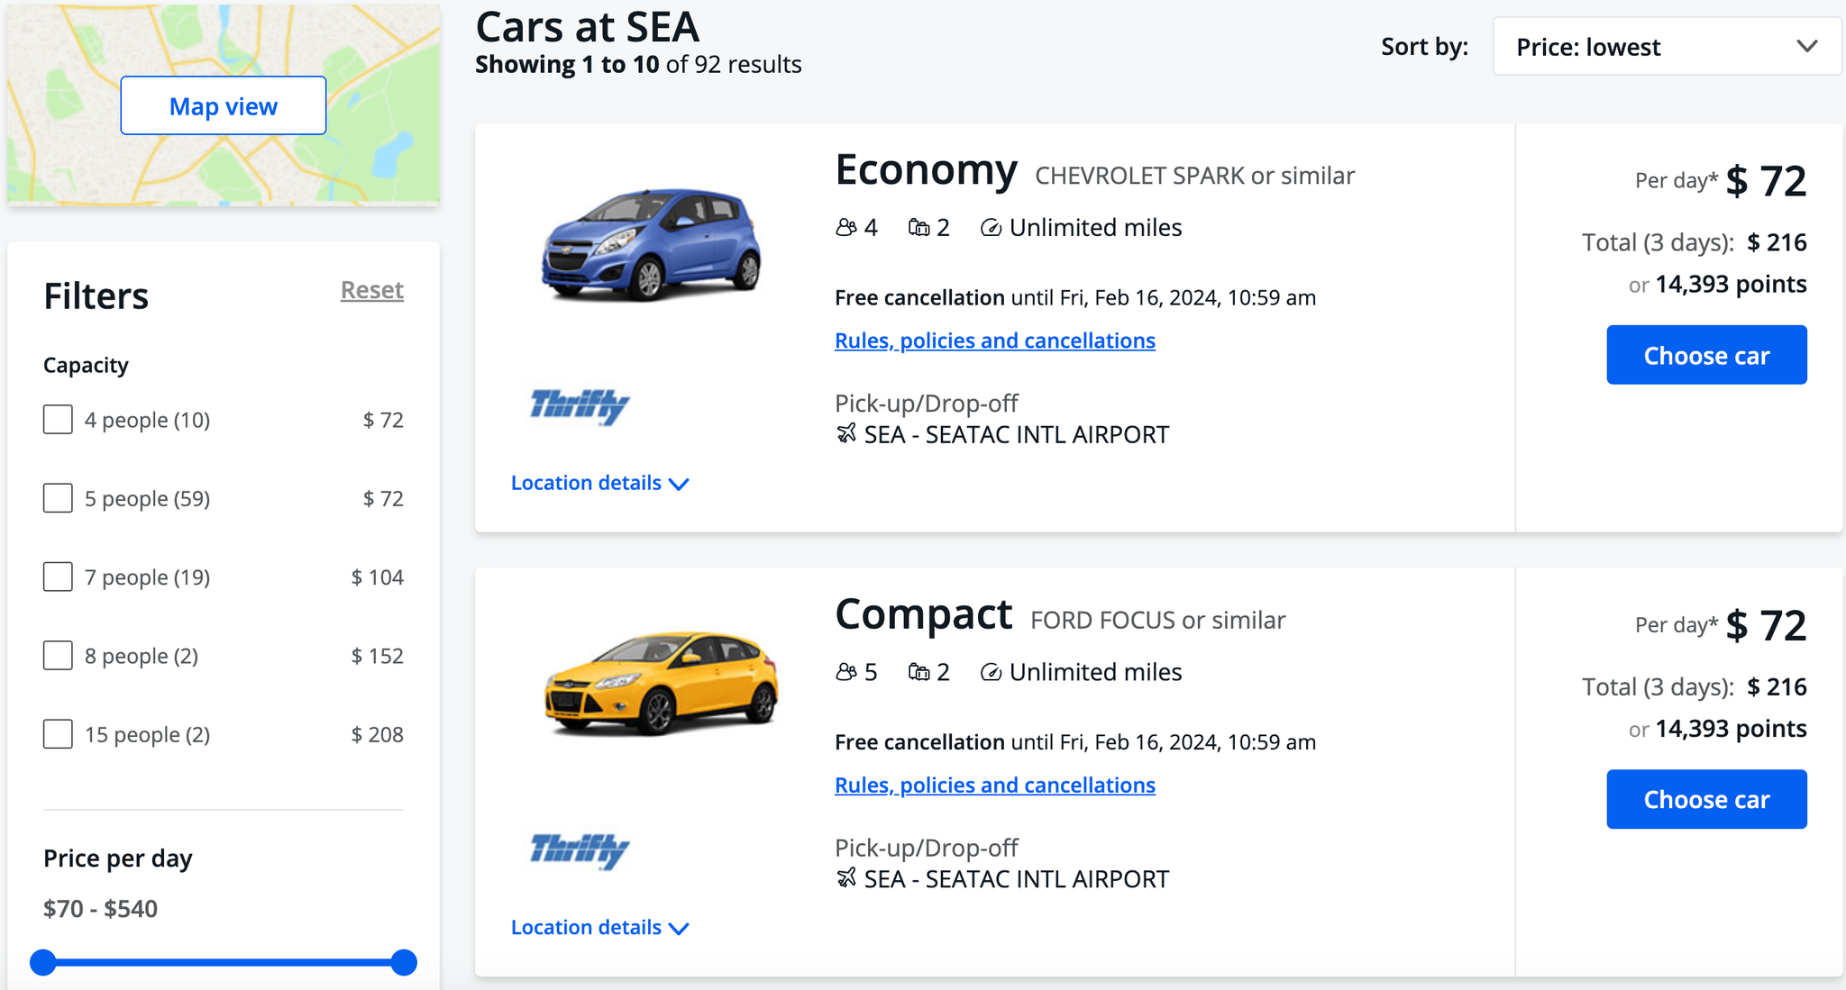Open Rules, policies and cancellations for Economy
The height and width of the screenshot is (990, 1846).
[994, 341]
